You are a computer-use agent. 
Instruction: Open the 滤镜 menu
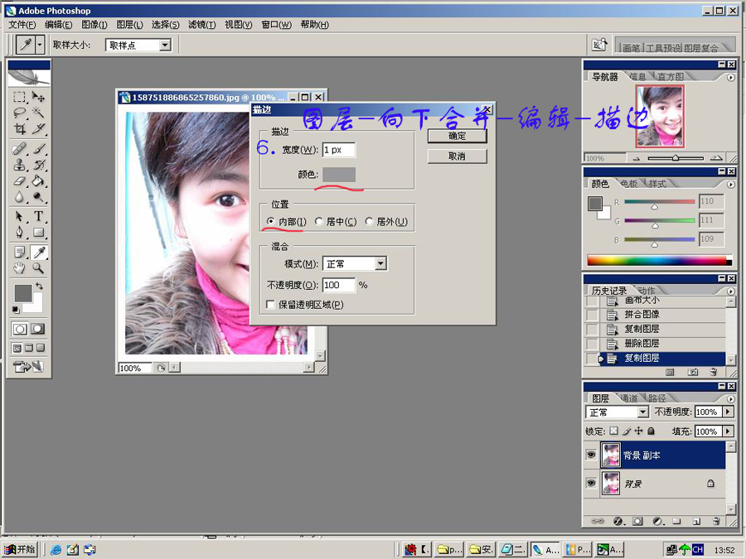(x=201, y=25)
